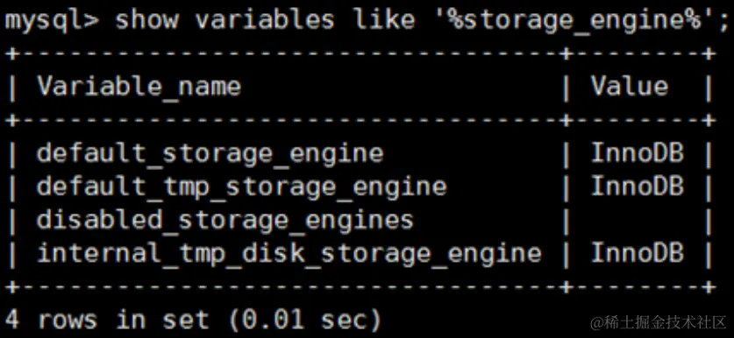Viewport: 734px width, 338px height.
Task: Click the bottom table border line
Action: (x=361, y=287)
